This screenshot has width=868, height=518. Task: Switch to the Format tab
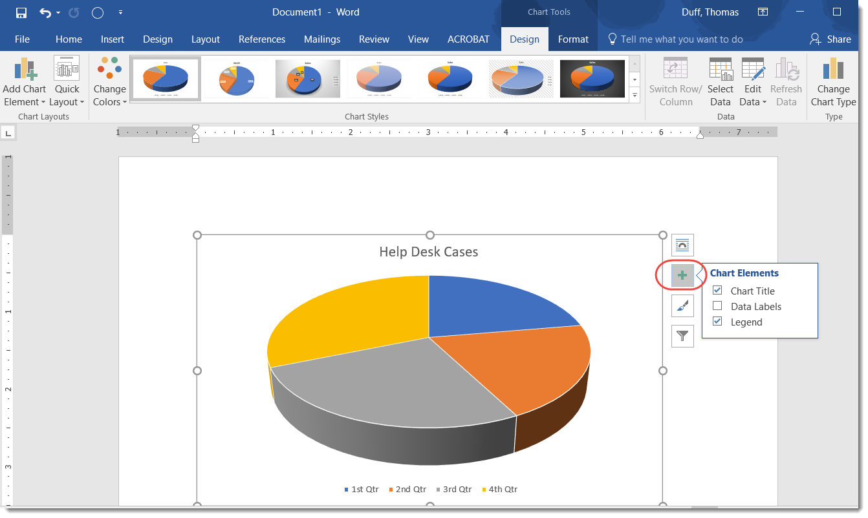click(572, 39)
